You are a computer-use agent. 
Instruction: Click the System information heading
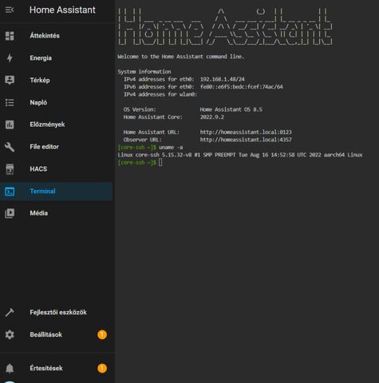pyautogui.click(x=144, y=72)
